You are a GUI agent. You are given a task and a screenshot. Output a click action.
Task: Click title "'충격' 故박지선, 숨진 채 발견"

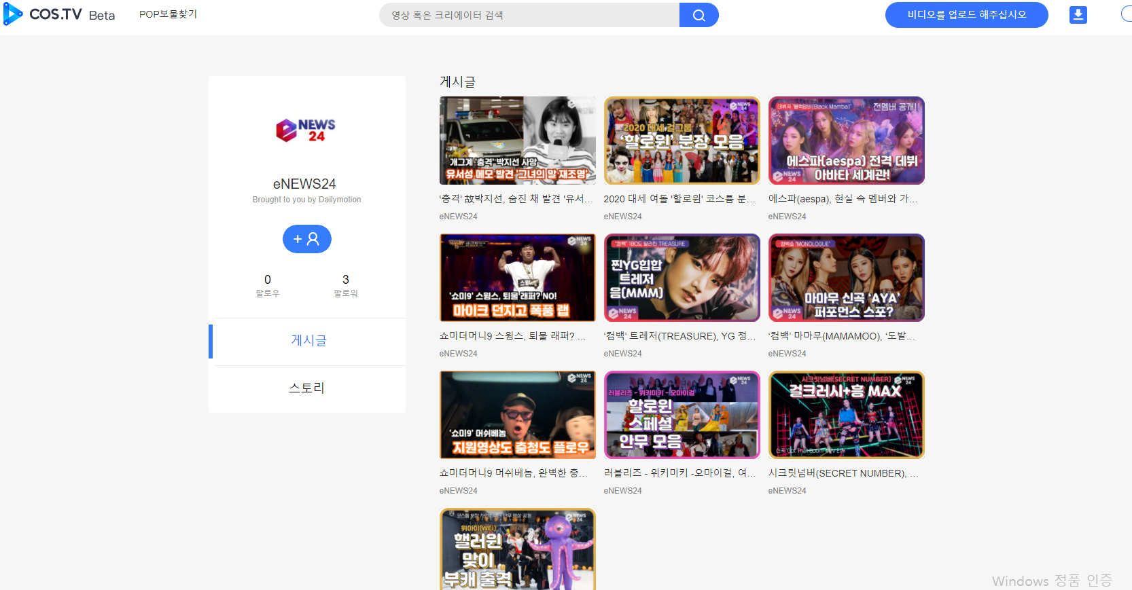[516, 199]
